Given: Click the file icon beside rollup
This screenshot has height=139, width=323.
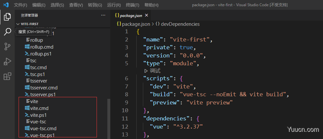Looking at the screenshot, I should pyautogui.click(x=28, y=40).
